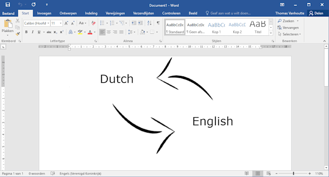Insert a numbered list

coord(112,23)
